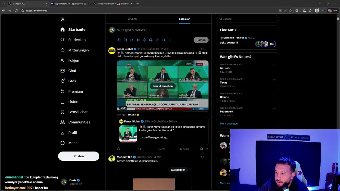Repost the Fener Global post
Viewport: 340px width, 191px height.
coord(139,149)
